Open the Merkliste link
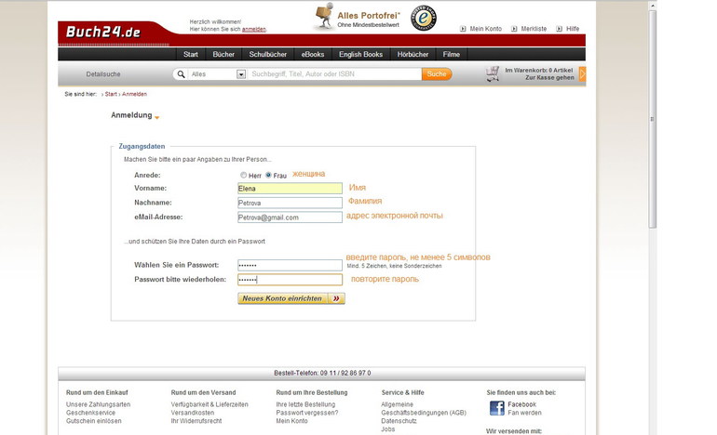Viewport: 717px width, 435px height. tap(534, 29)
